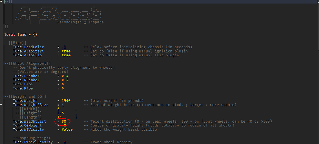The height and width of the screenshot is (144, 319).
Task: Click the local keyword before Tune
Action: pos(10,34)
